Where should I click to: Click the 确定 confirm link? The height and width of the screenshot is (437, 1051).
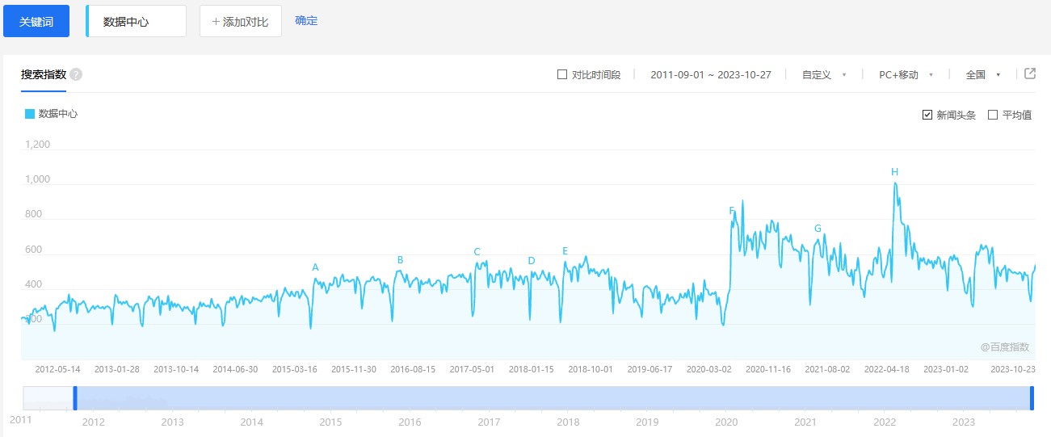coord(306,20)
